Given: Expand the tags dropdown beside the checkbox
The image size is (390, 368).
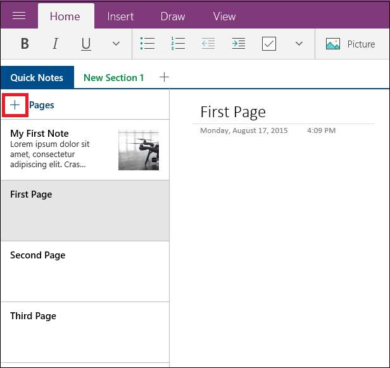Looking at the screenshot, I should (299, 44).
